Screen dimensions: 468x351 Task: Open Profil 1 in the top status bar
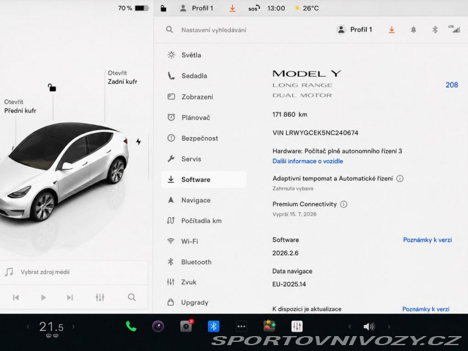click(197, 8)
